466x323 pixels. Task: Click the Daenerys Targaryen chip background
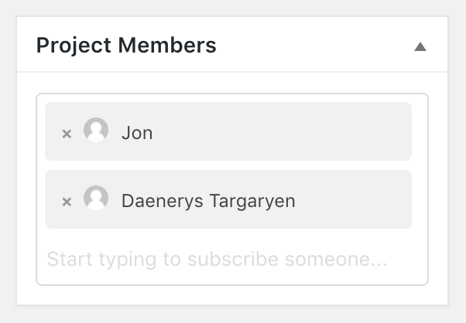356,200
